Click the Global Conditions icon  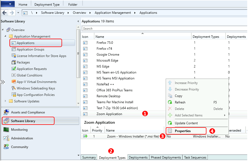14,75
